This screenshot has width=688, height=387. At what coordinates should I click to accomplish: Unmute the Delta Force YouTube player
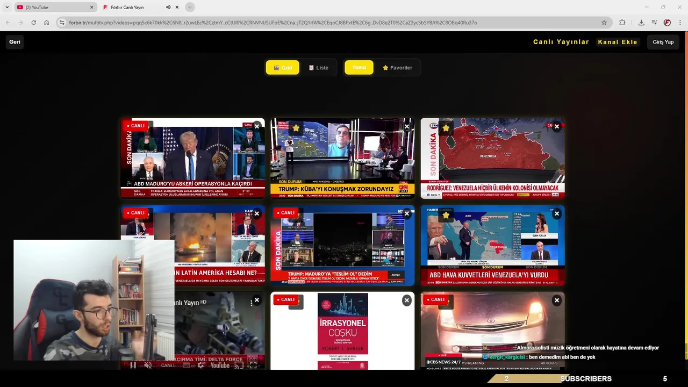click(x=148, y=365)
